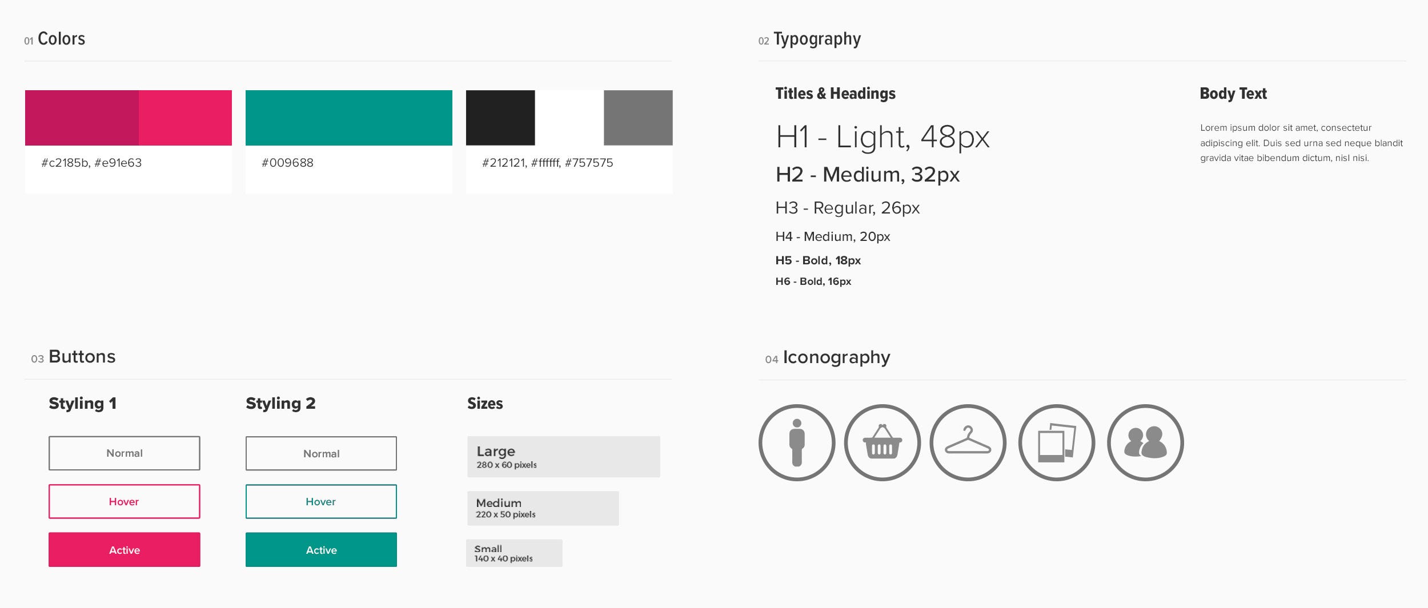Click Styling 2 Normal button
The image size is (1428, 608).
click(x=321, y=453)
